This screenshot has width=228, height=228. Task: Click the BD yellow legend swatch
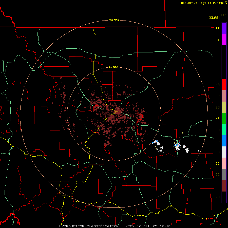point(224,107)
